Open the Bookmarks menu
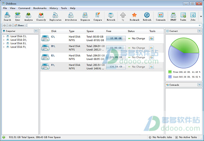The width and height of the screenshot is (204, 141). tap(40, 8)
